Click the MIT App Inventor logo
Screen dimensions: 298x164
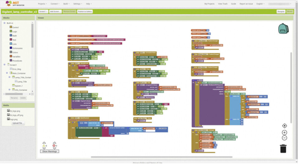pos(15,4)
